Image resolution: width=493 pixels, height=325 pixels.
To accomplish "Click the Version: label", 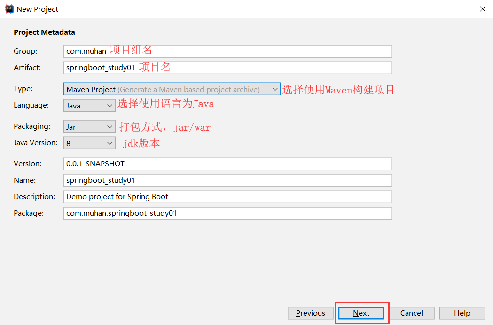I will [x=28, y=164].
